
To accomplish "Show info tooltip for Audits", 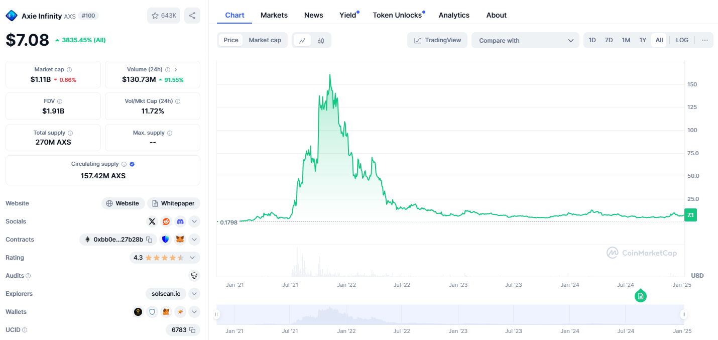I will [28, 276].
